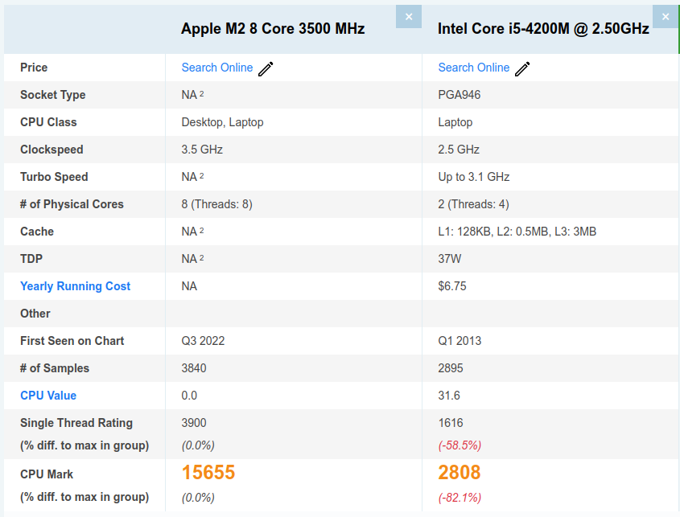Select the Apple M2 8 Core 3500 MHz heading
The height and width of the screenshot is (517, 680).
click(x=273, y=29)
